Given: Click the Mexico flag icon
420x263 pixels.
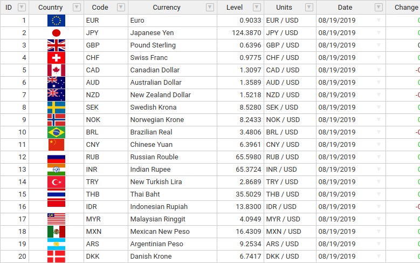Looking at the screenshot, I should (56, 232).
